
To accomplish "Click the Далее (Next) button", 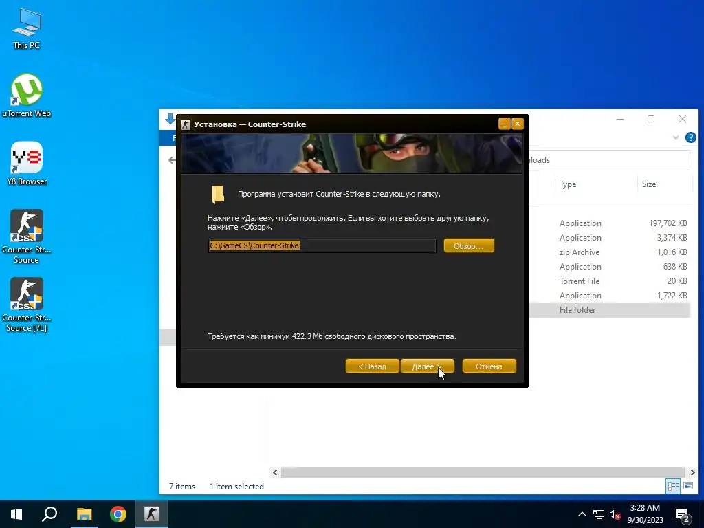I will (427, 366).
